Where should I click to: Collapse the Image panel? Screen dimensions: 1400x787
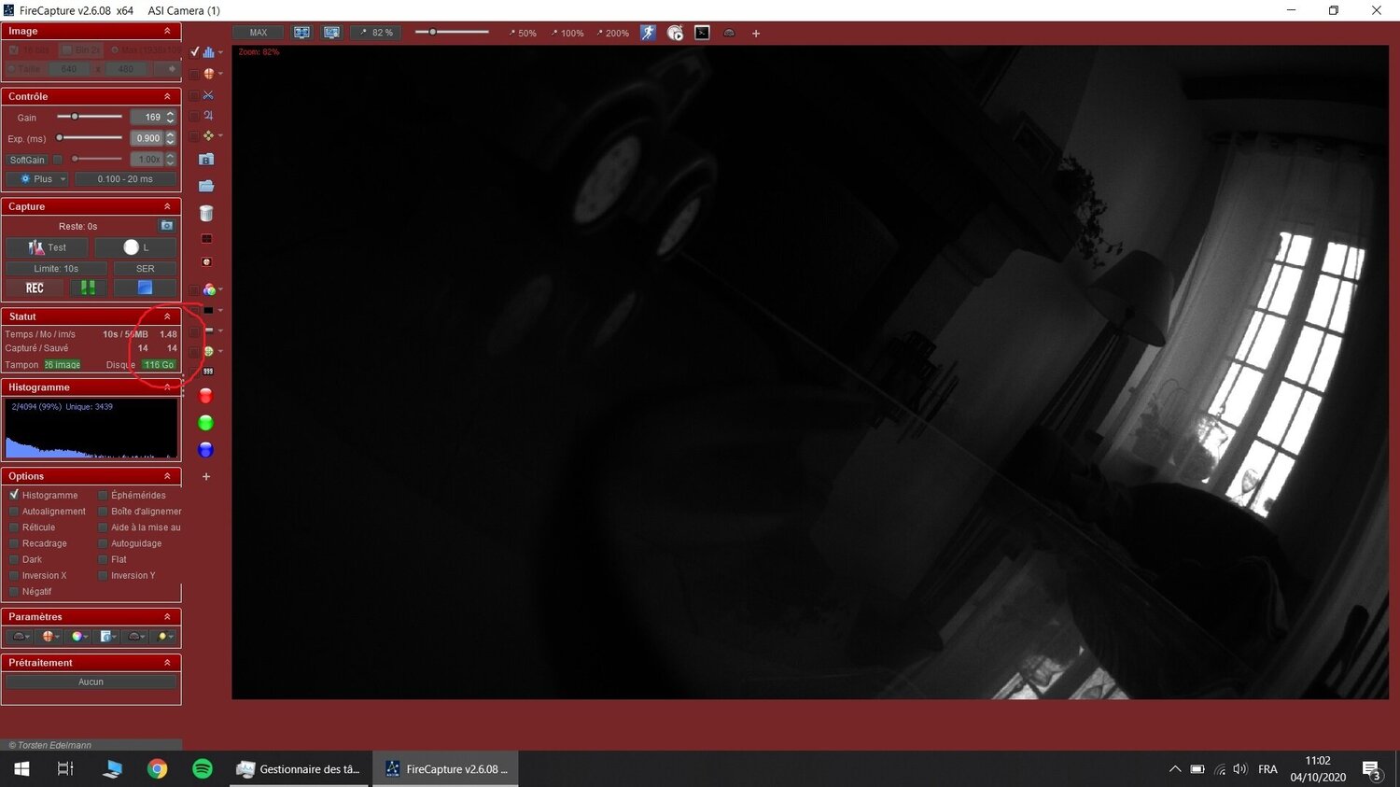[x=167, y=31]
